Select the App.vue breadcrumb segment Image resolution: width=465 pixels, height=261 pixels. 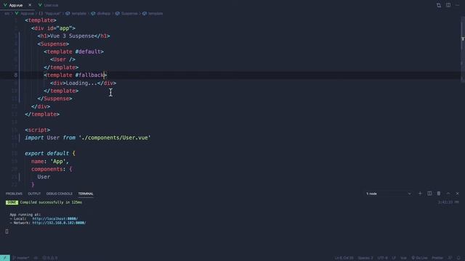(x=25, y=14)
